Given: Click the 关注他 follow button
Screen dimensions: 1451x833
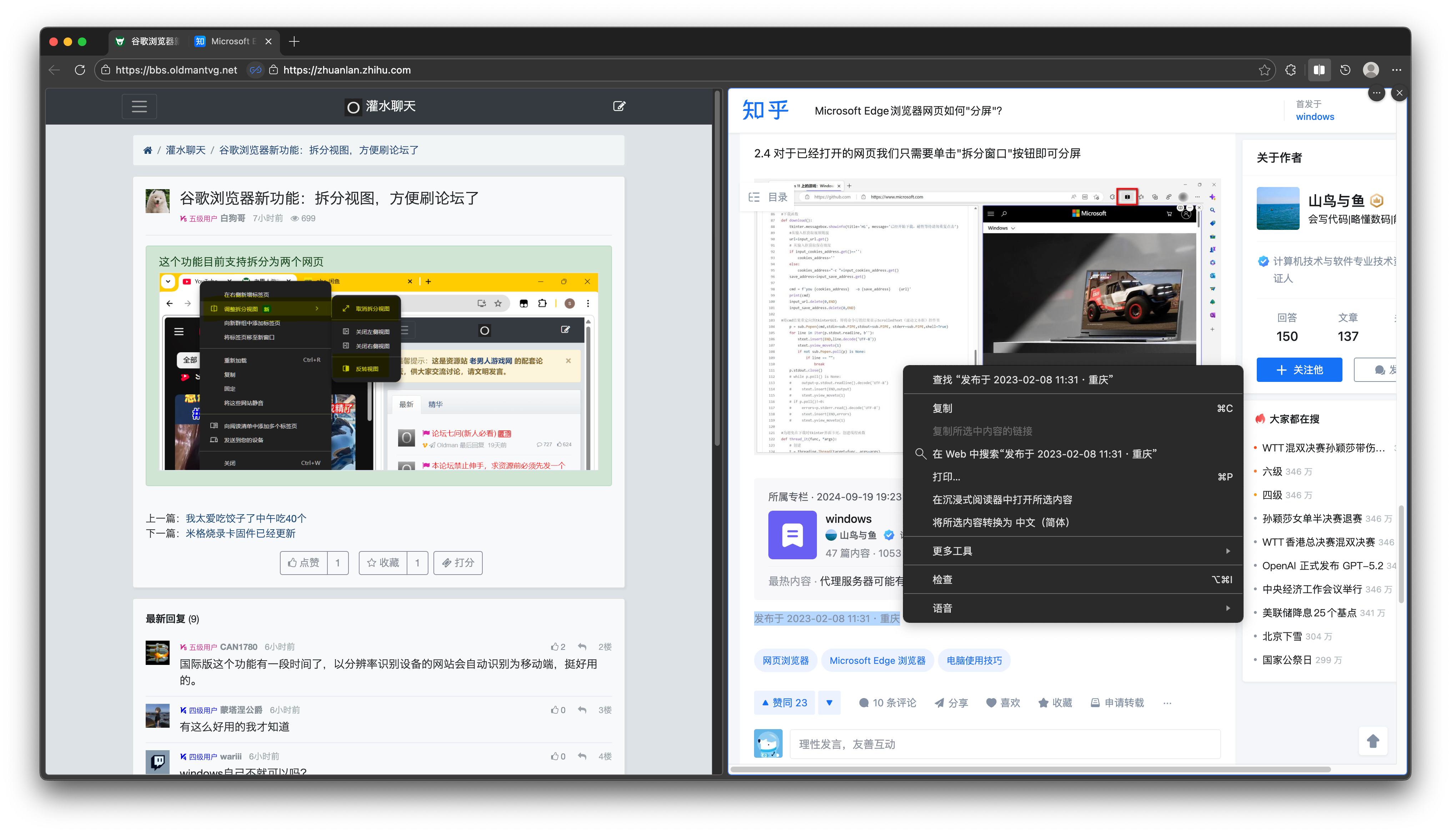Looking at the screenshot, I should pos(1299,370).
